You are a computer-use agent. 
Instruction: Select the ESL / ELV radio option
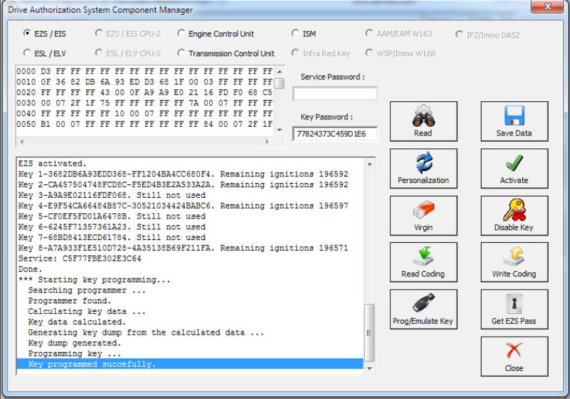pos(27,53)
